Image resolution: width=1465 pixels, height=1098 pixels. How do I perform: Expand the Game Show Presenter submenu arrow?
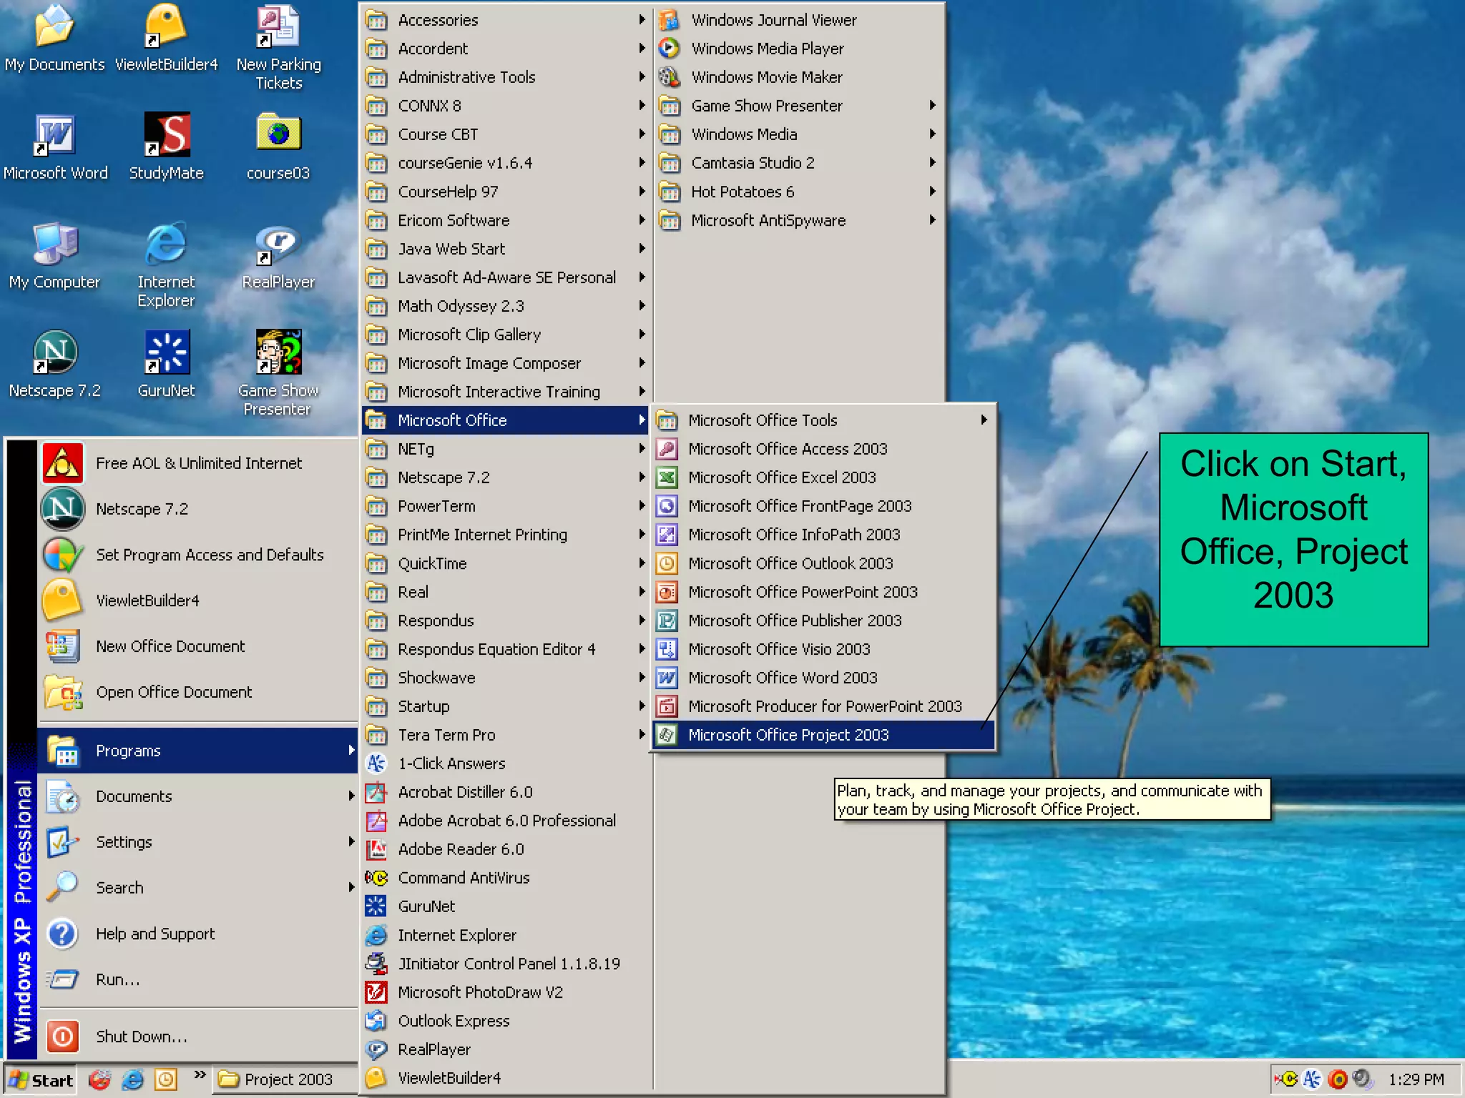[932, 106]
